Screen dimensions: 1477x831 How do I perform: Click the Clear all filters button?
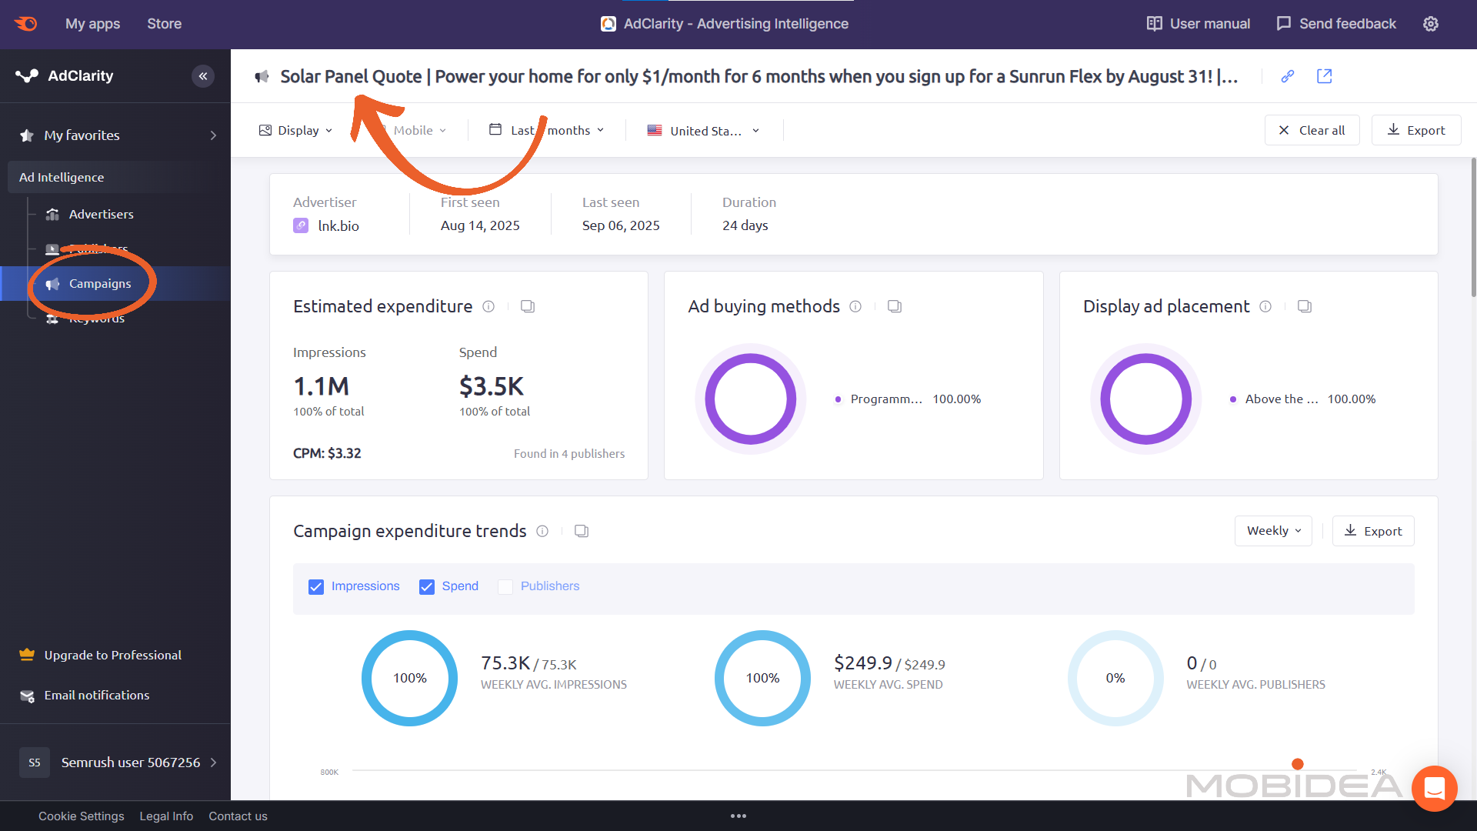(1312, 130)
